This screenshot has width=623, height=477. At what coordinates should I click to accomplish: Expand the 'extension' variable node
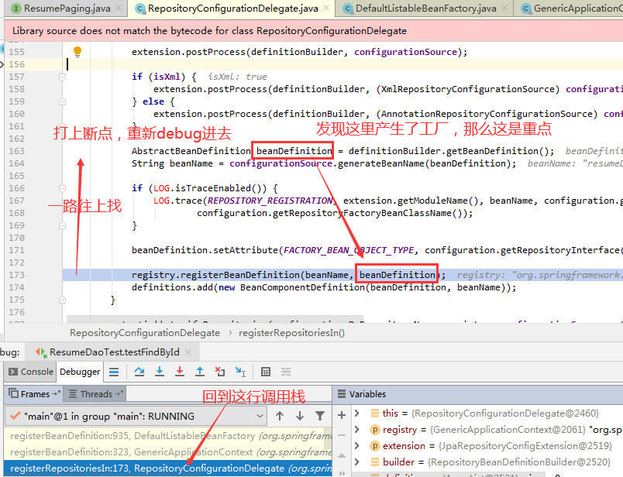point(356,445)
